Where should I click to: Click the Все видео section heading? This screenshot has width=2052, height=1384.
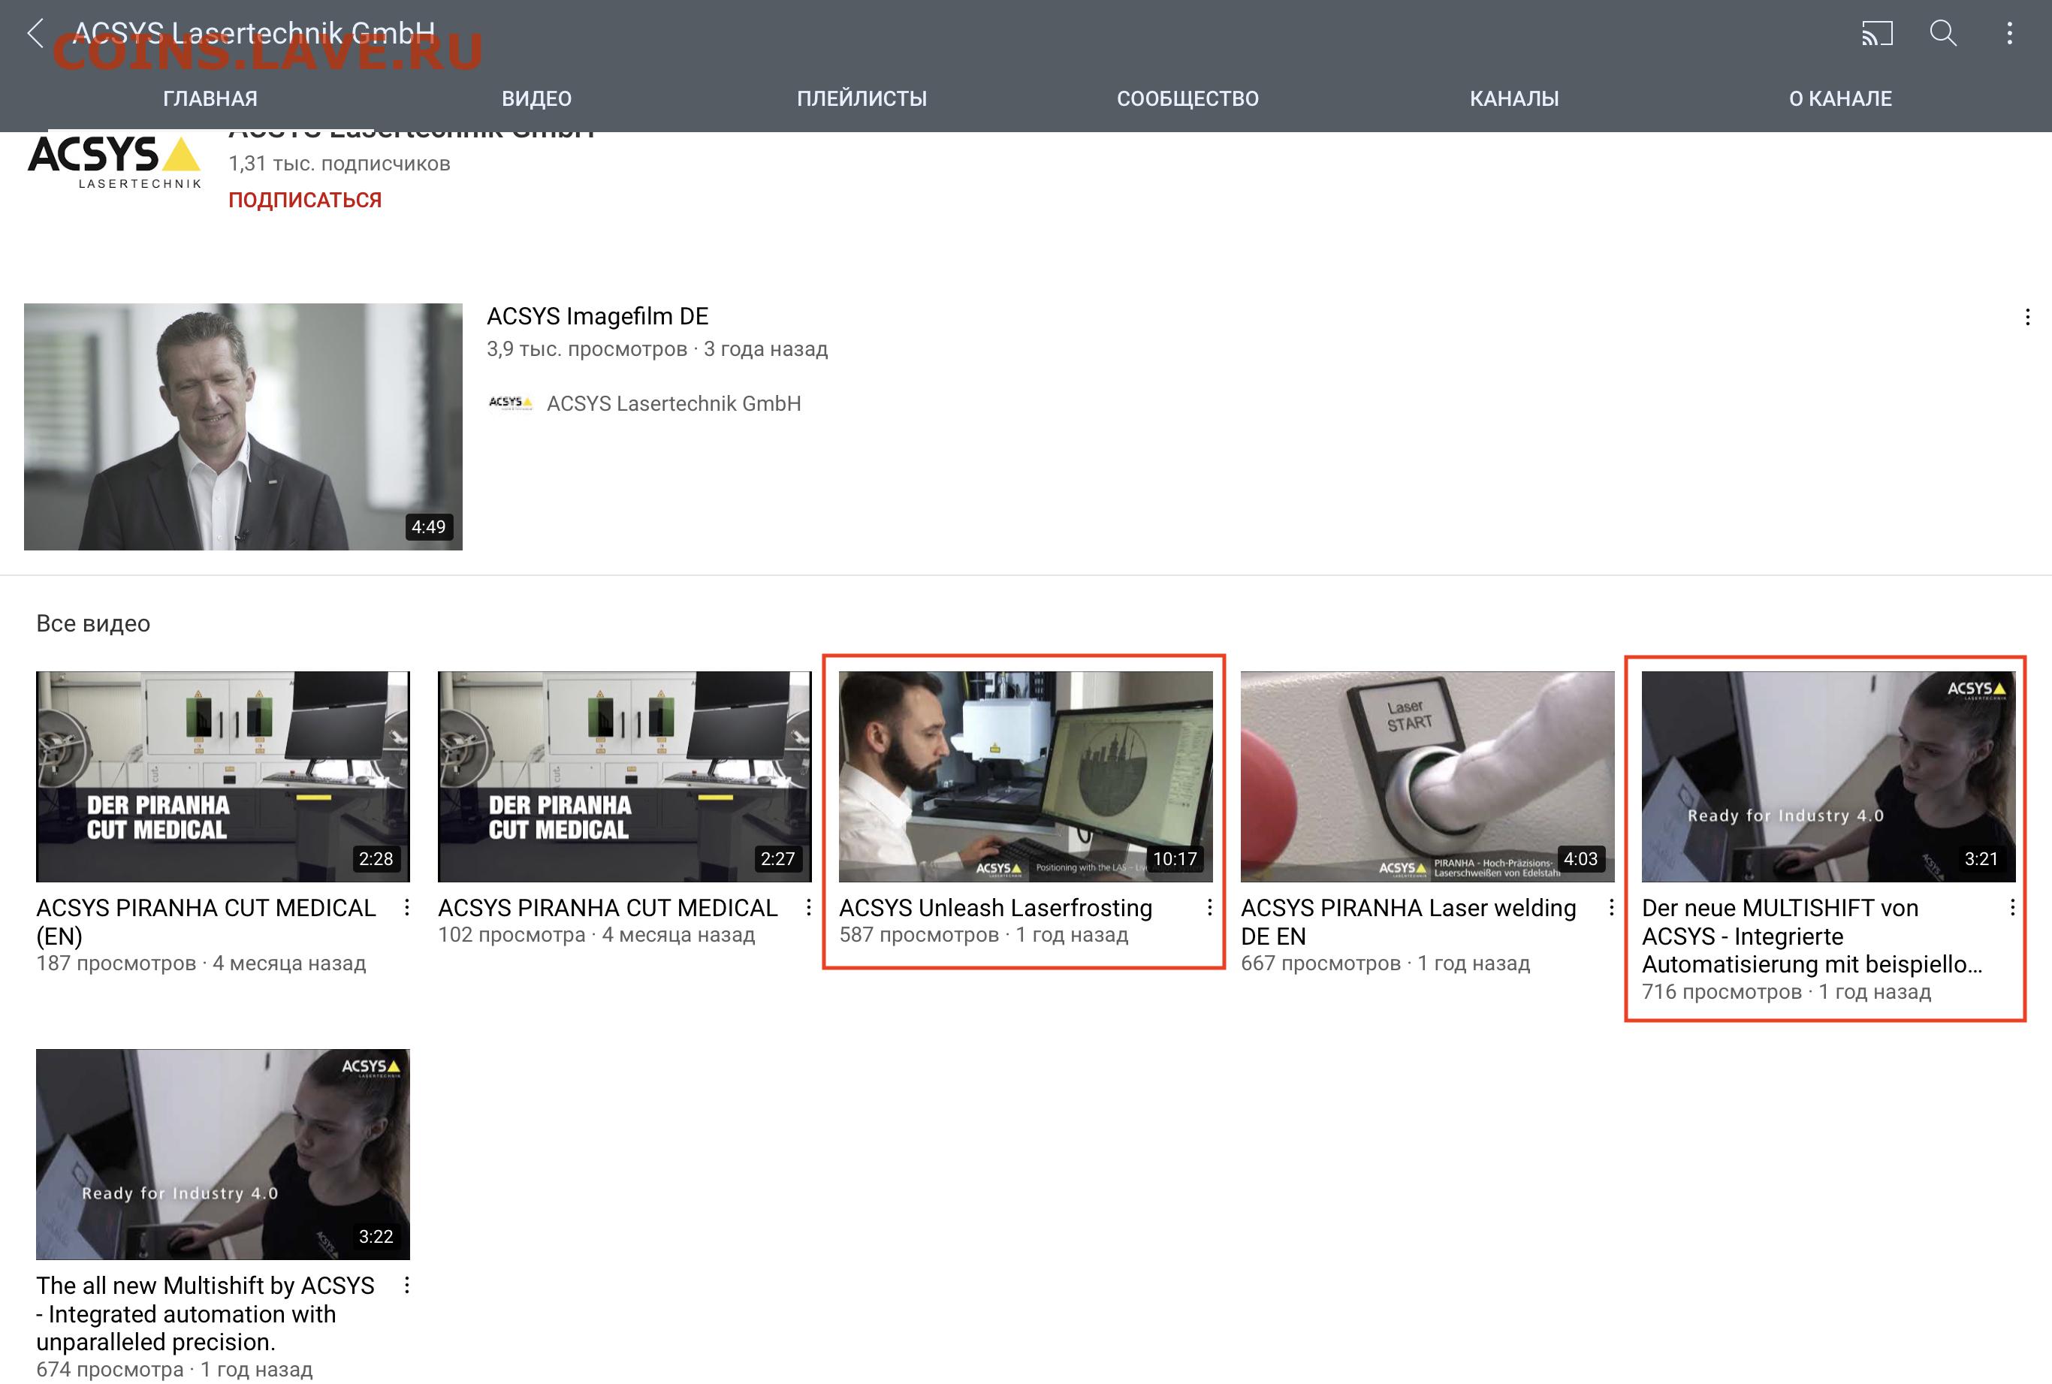92,623
